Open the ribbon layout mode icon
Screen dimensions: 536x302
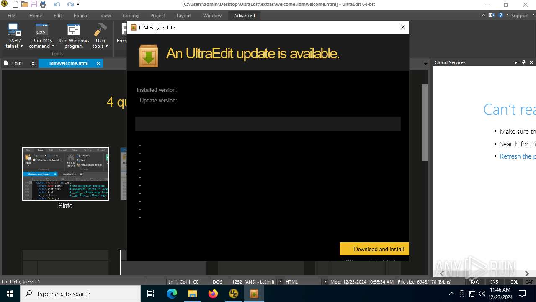[x=492, y=15]
